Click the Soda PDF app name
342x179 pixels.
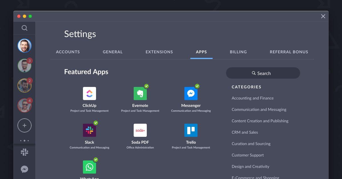point(140,142)
